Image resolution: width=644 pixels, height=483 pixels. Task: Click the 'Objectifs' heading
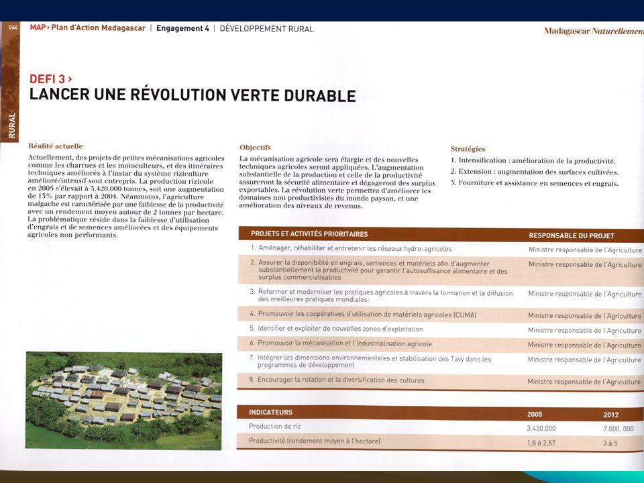pos(255,147)
